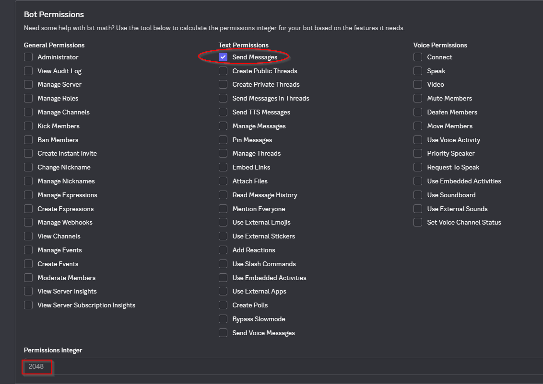Check Use Slash Commands box

pyautogui.click(x=223, y=264)
